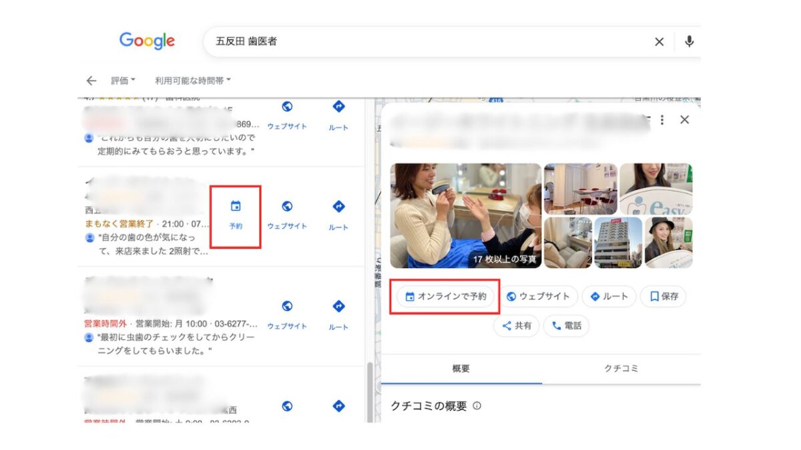Expand the 利用可能な時間帯 filter dropdown

click(x=193, y=81)
